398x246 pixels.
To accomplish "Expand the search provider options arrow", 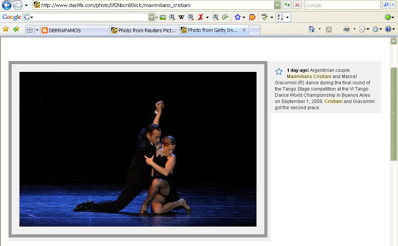I will pyautogui.click(x=393, y=5).
